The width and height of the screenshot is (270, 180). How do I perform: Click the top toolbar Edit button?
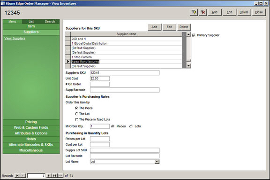229,12
